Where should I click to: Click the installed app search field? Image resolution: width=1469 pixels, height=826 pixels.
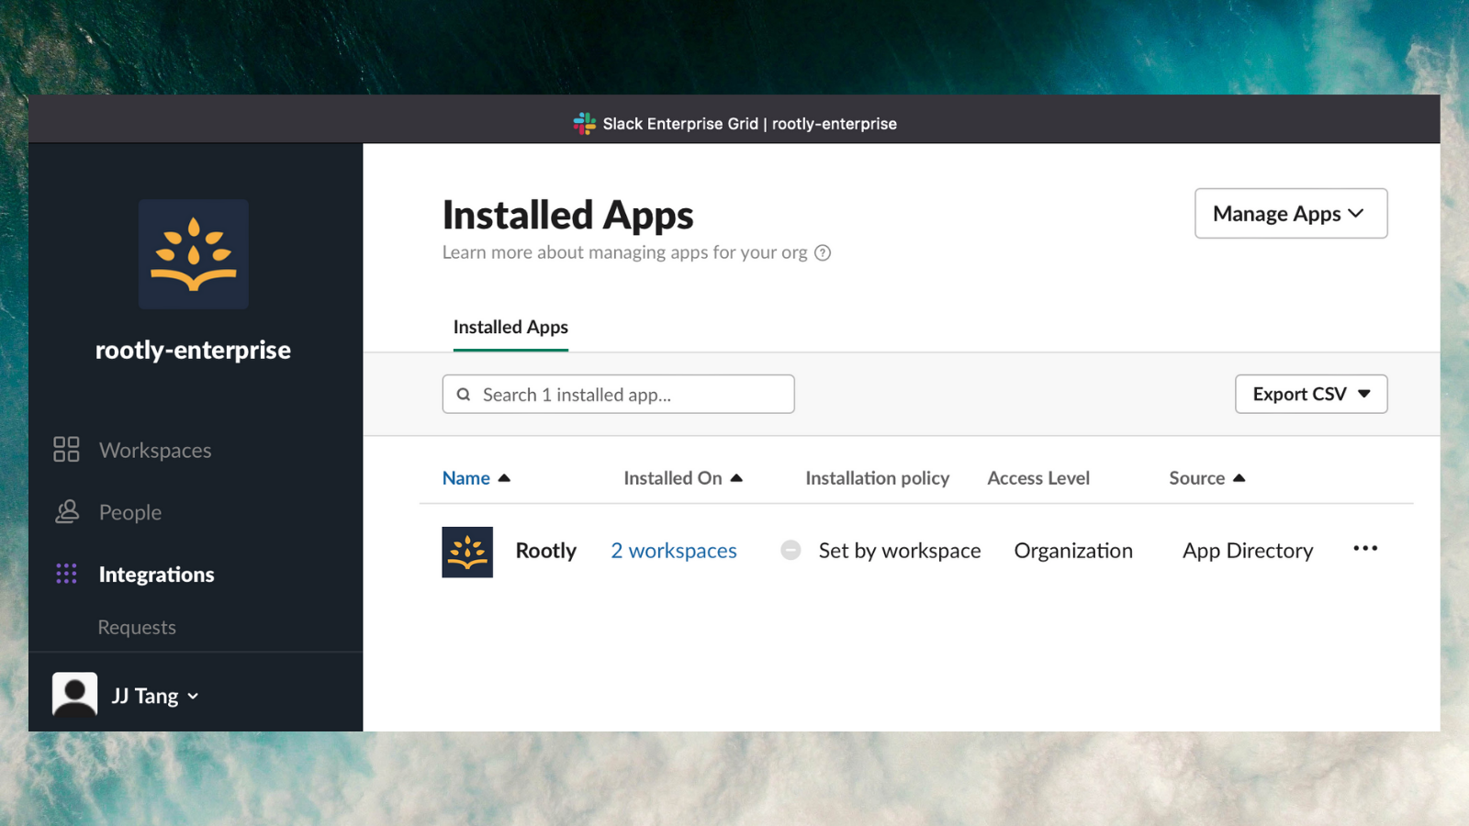click(x=618, y=394)
